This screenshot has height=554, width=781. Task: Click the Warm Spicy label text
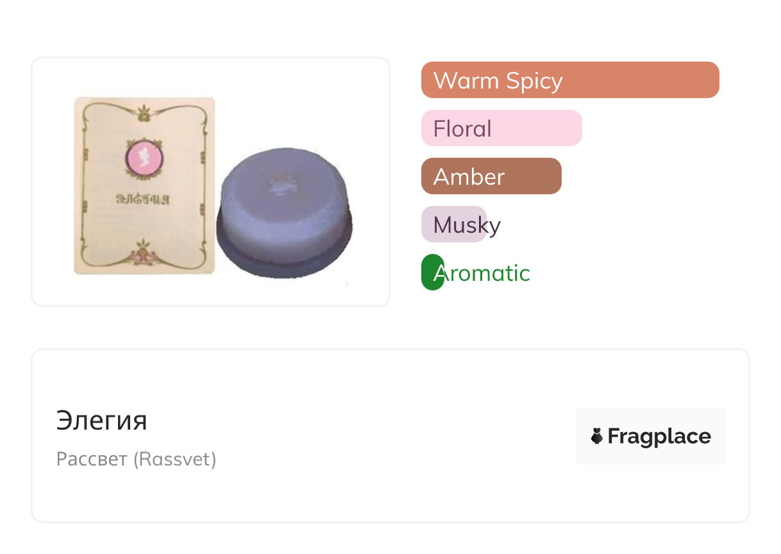498,81
